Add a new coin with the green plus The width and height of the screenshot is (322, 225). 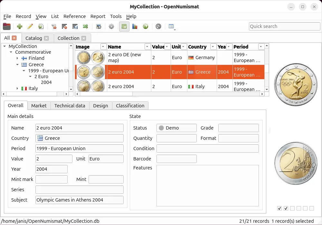(x=20, y=26)
